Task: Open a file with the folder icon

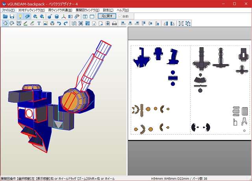Action: pos(5,17)
